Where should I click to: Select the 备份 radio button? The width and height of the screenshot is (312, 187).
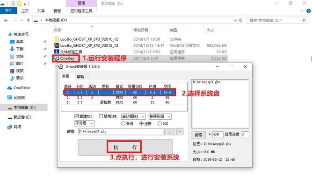(123, 123)
